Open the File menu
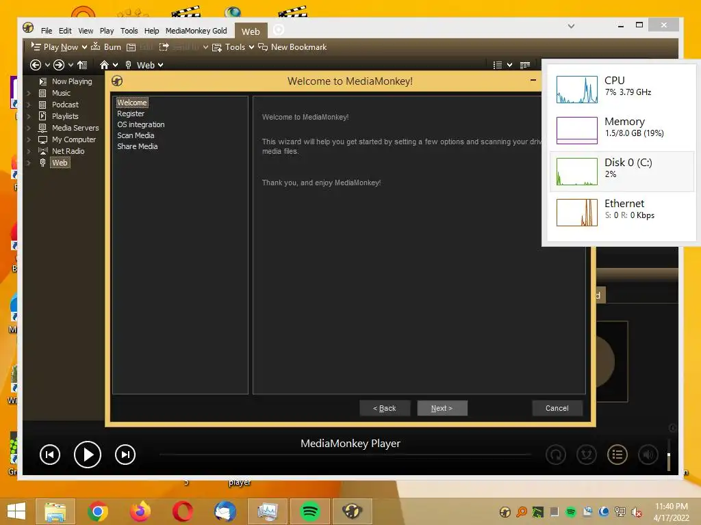The width and height of the screenshot is (701, 525). pyautogui.click(x=47, y=31)
